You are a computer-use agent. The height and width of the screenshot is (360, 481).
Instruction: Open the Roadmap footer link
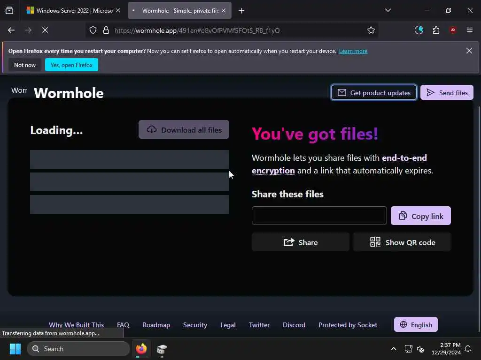click(x=156, y=325)
